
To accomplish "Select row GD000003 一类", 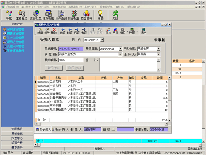I will (x=102, y=90).
